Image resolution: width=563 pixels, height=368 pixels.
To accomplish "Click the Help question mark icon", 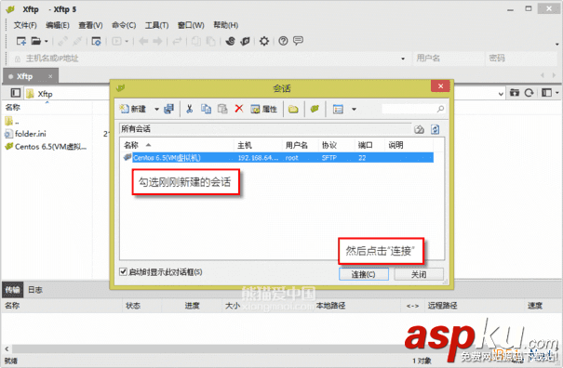I will click(283, 41).
